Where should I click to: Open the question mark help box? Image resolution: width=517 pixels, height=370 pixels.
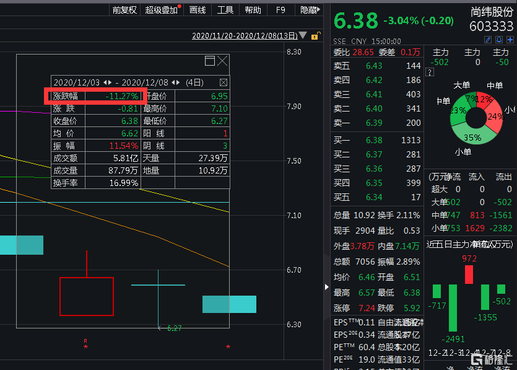point(430,73)
